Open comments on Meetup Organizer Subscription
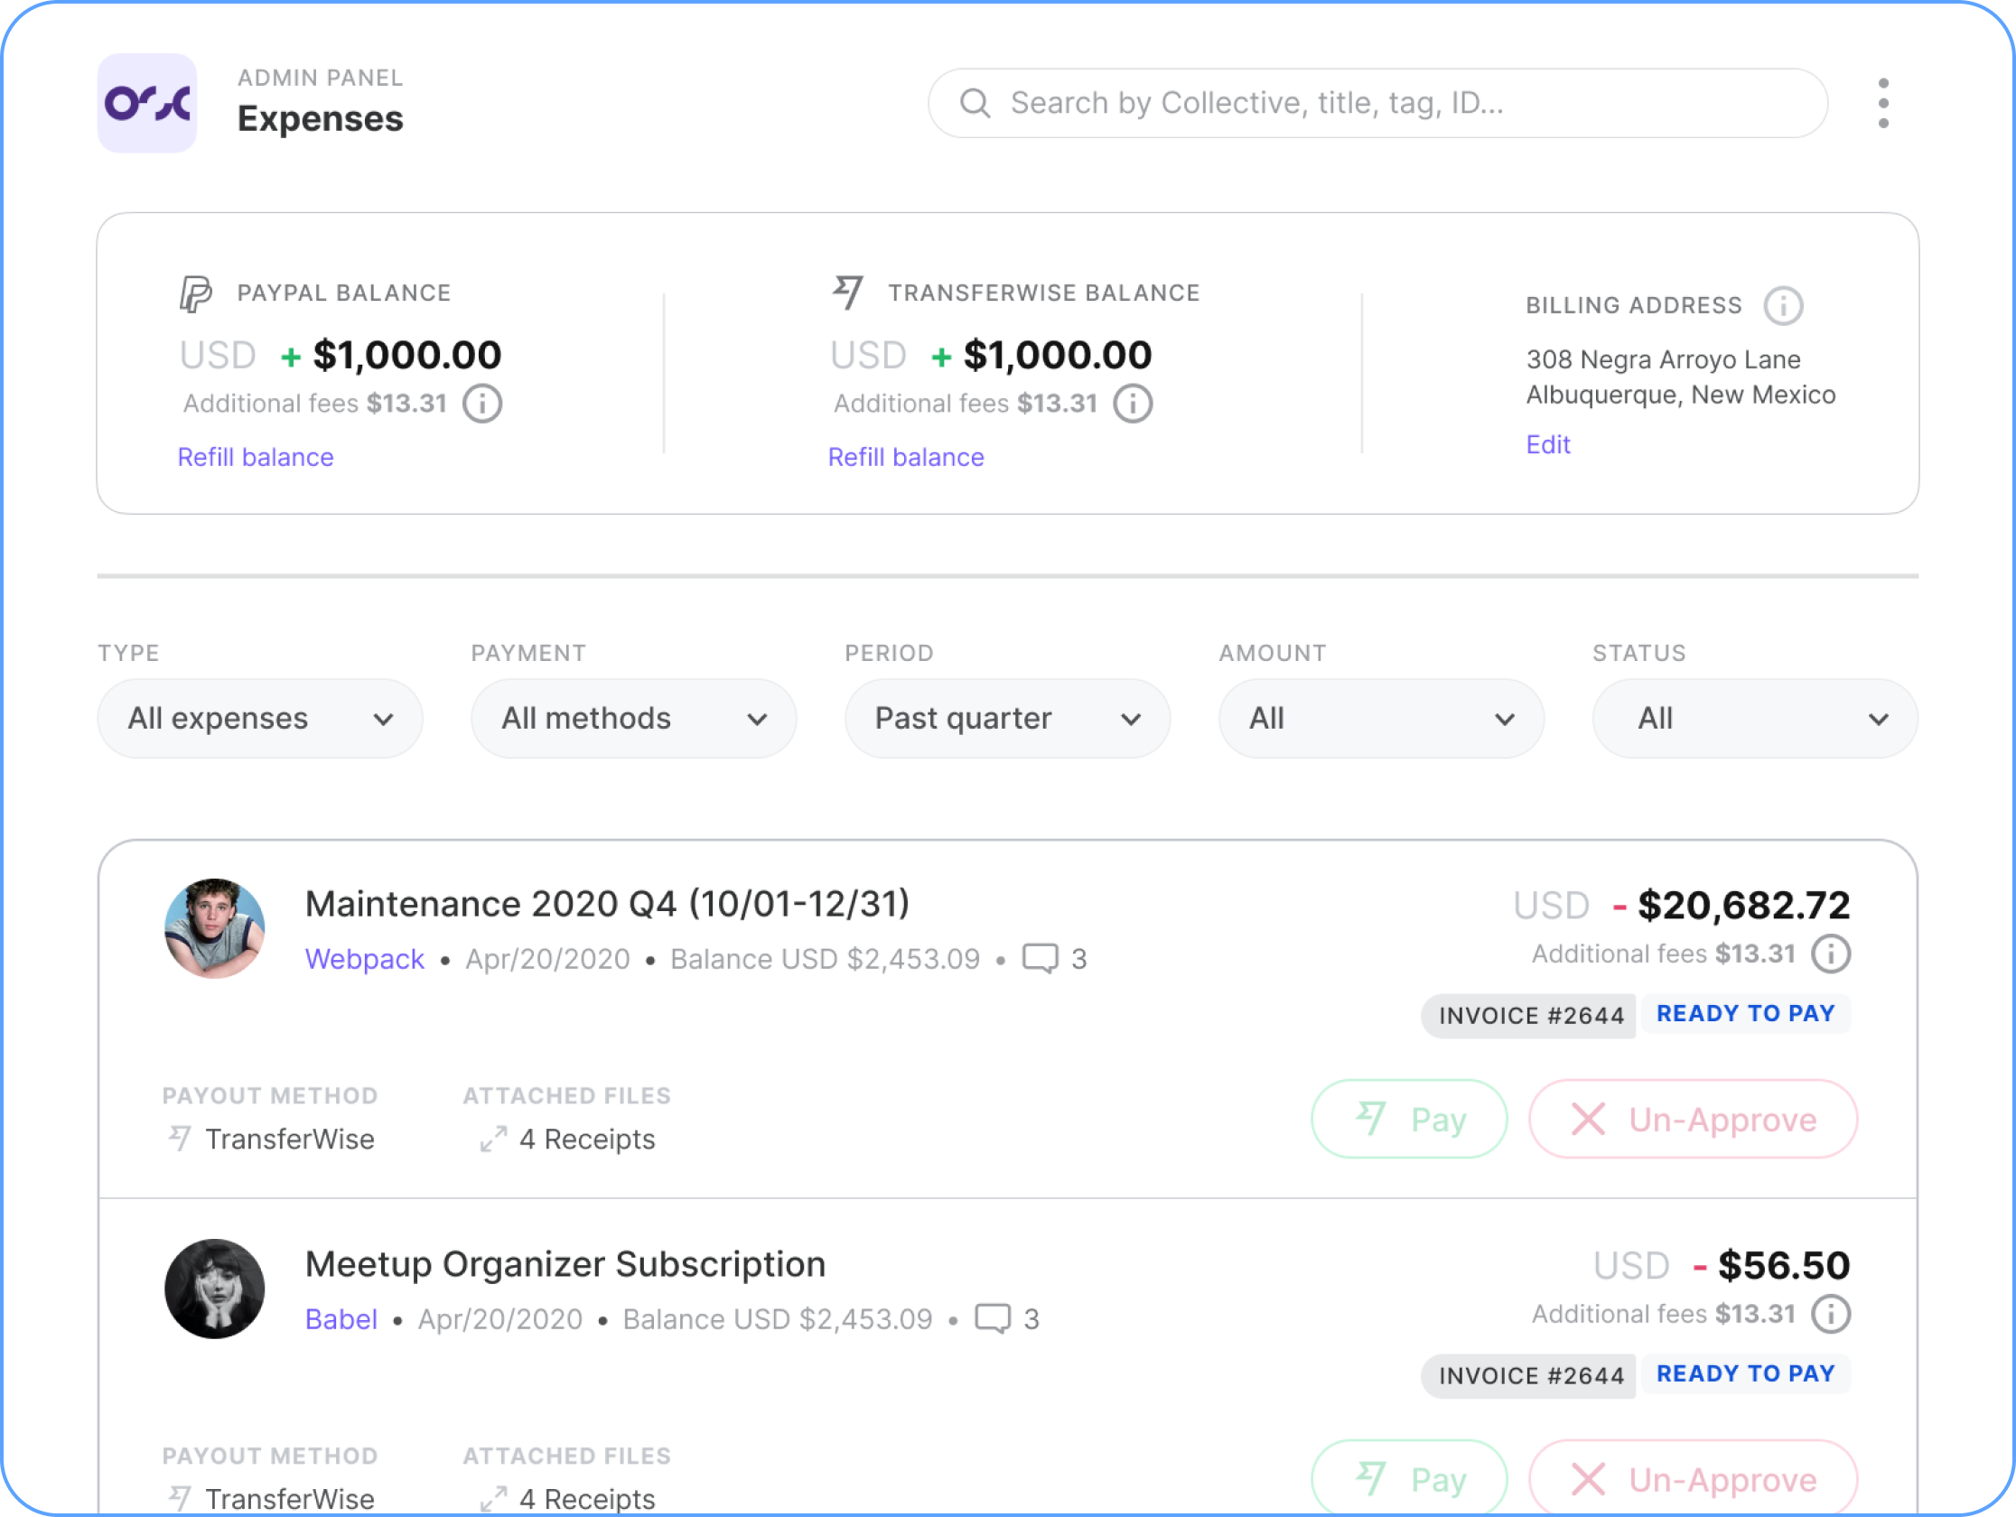This screenshot has height=1517, width=2016. [x=994, y=1317]
